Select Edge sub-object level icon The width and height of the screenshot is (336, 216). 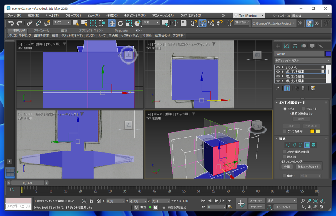(294, 145)
